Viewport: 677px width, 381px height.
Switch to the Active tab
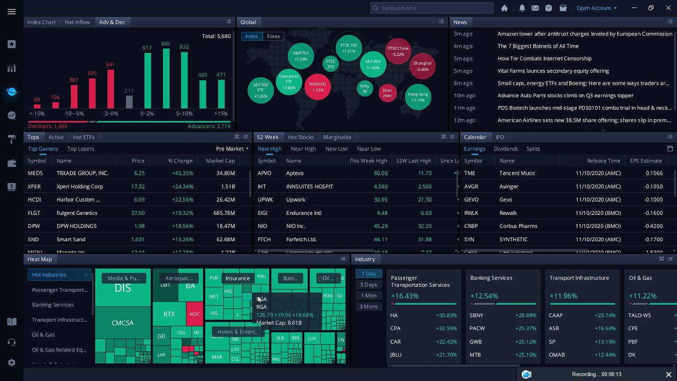point(56,137)
